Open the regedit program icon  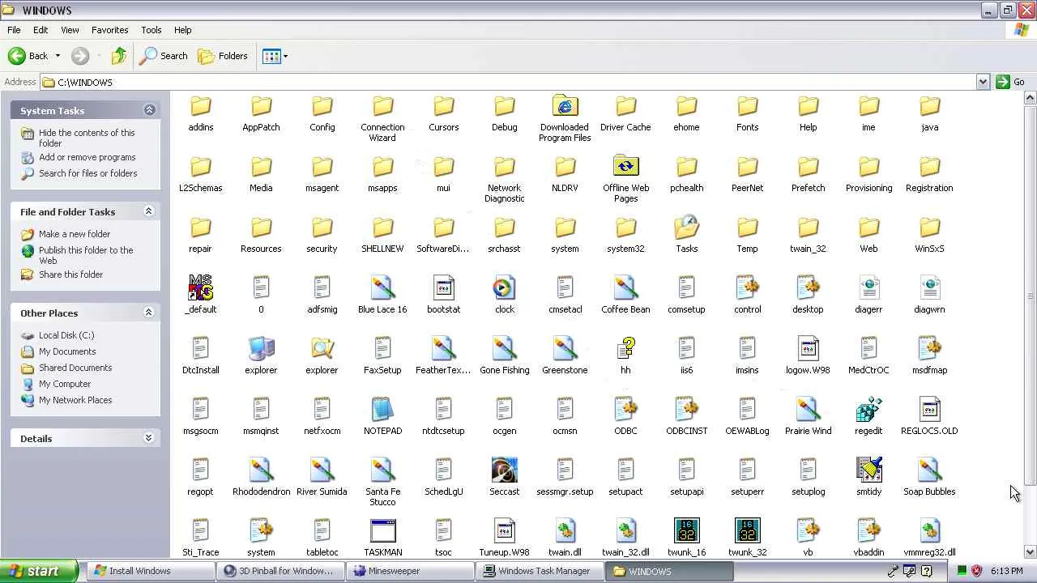(x=868, y=410)
